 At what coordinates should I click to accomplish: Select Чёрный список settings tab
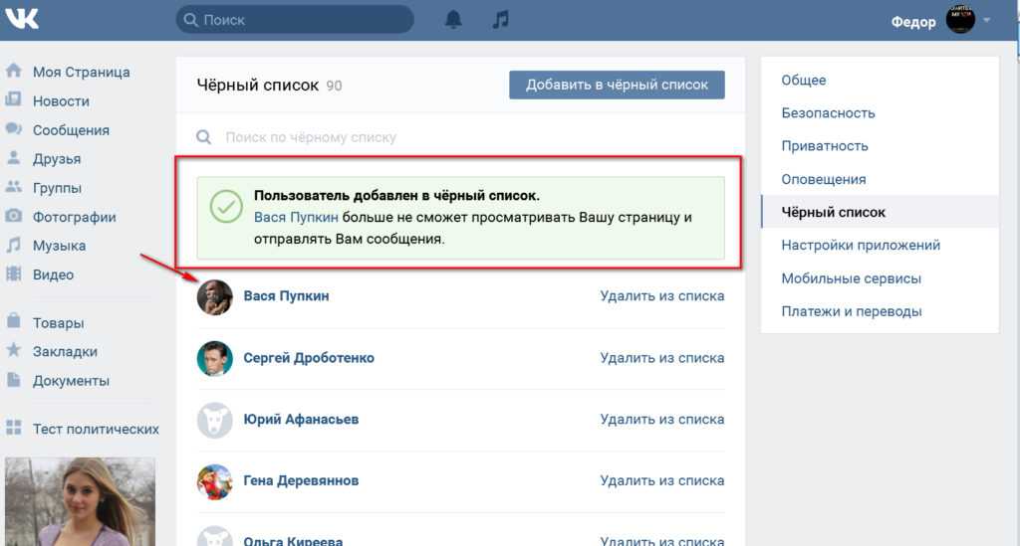tap(880, 212)
